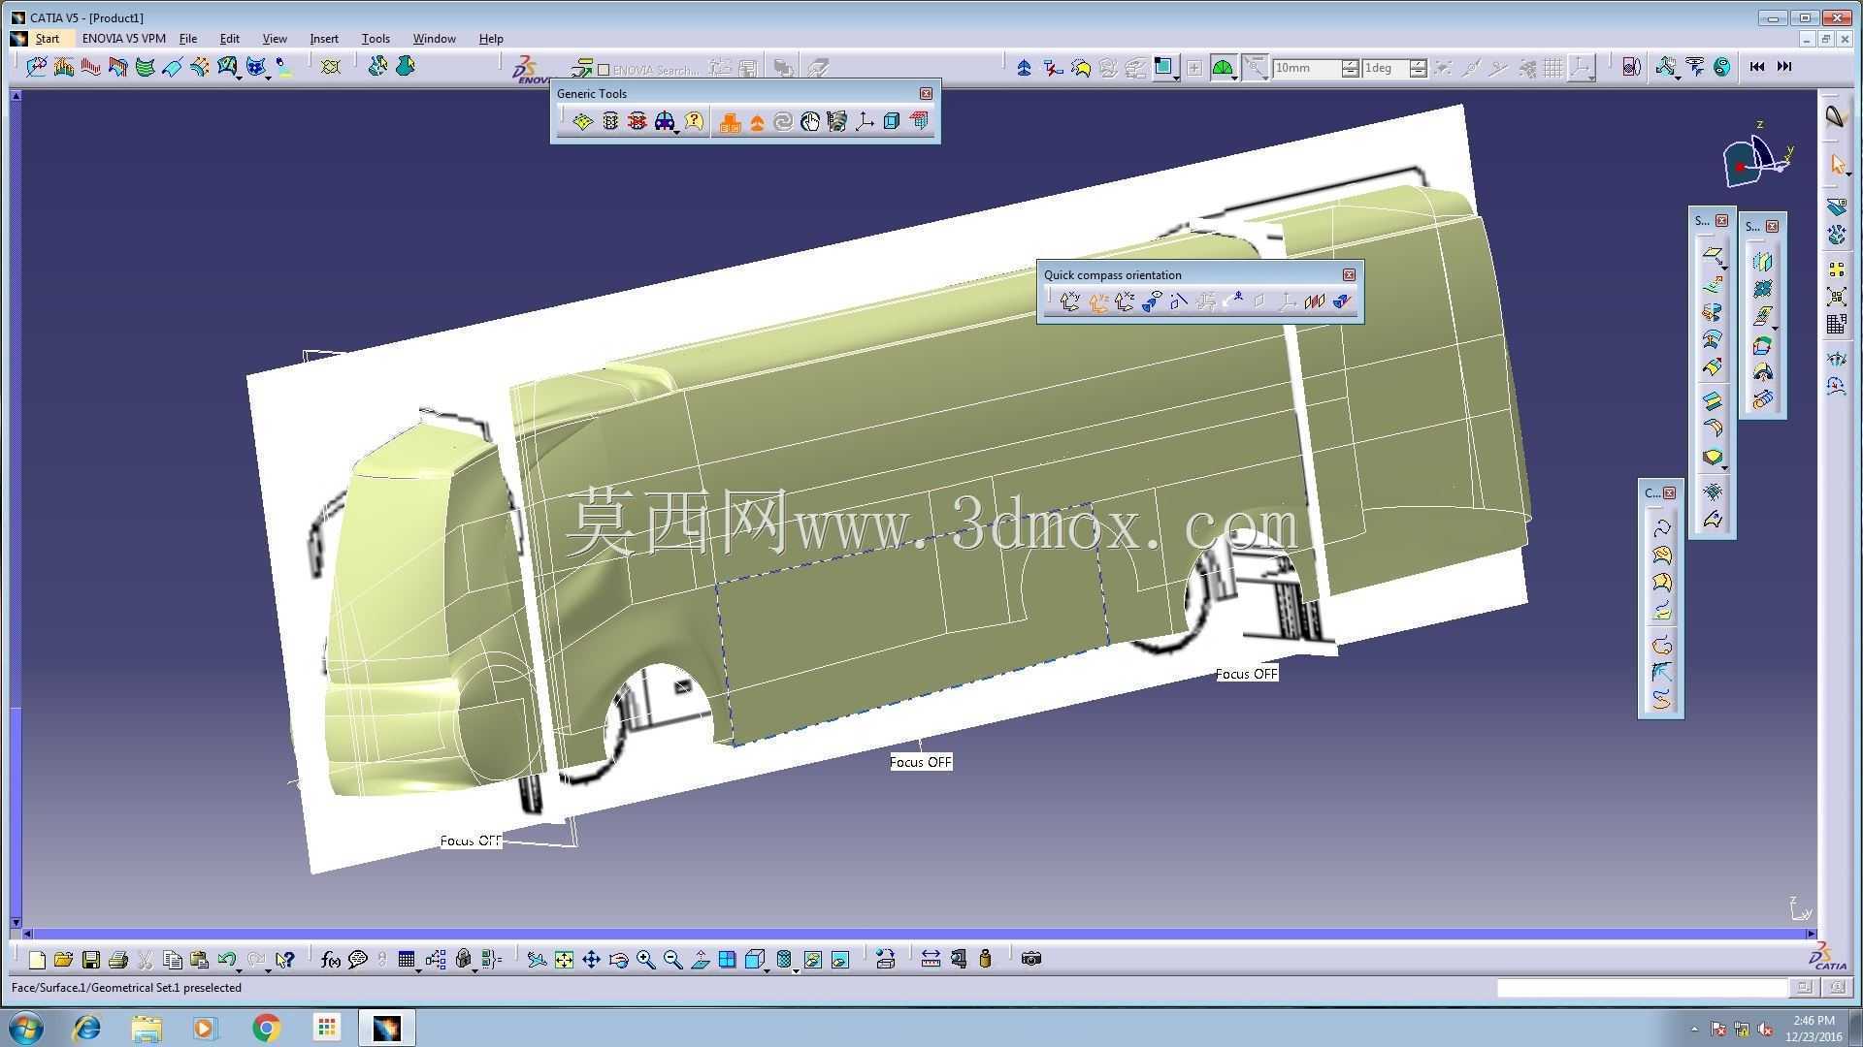
Task: Click the blue car icon in Generic Tools
Action: coord(664,121)
